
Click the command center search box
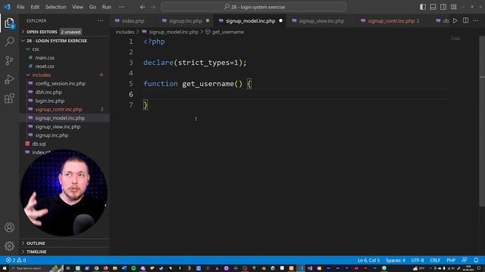[x=254, y=7]
